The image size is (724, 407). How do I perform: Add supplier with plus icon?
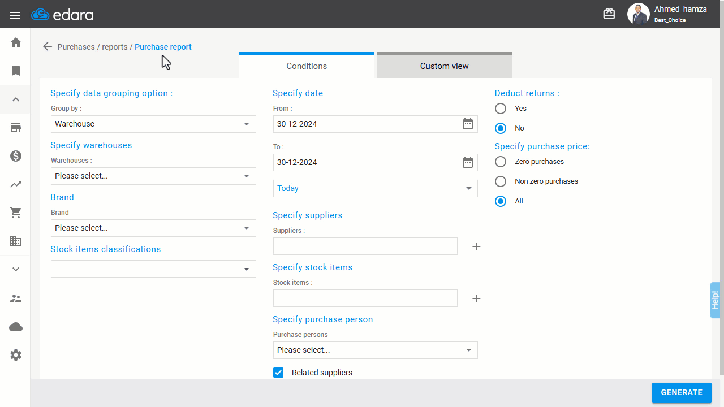pos(476,246)
